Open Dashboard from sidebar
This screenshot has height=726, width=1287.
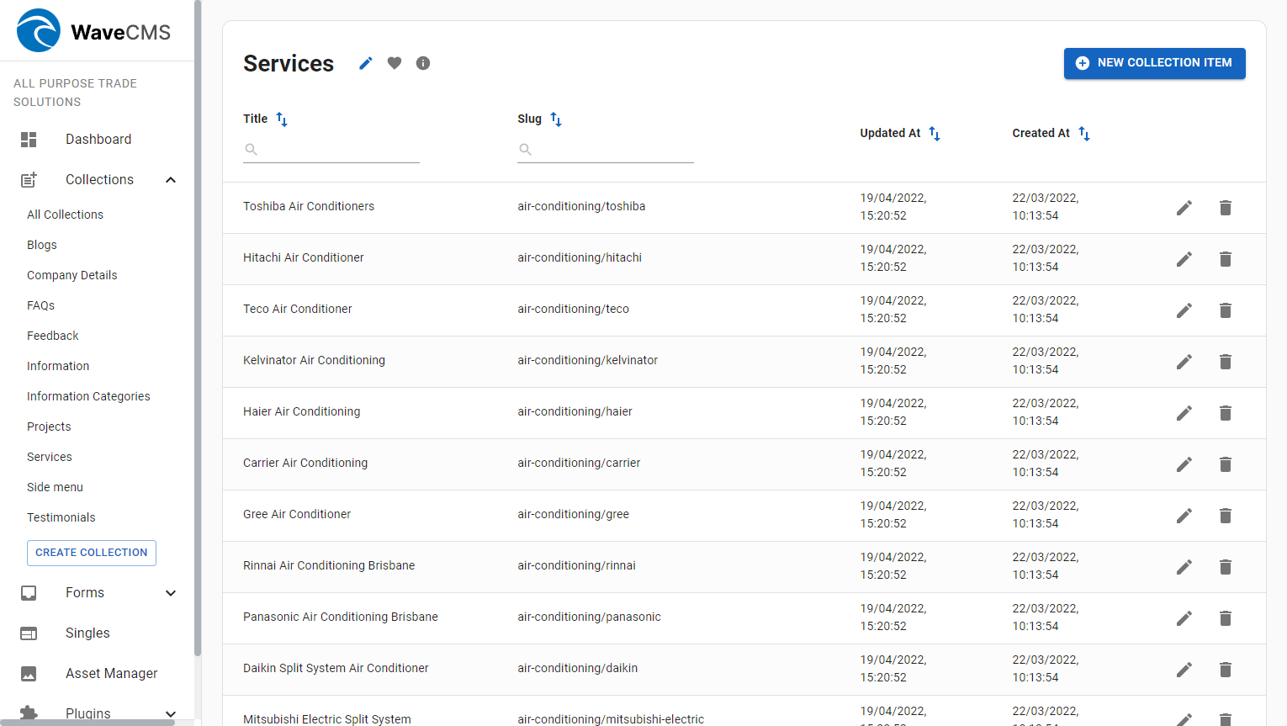click(x=98, y=140)
